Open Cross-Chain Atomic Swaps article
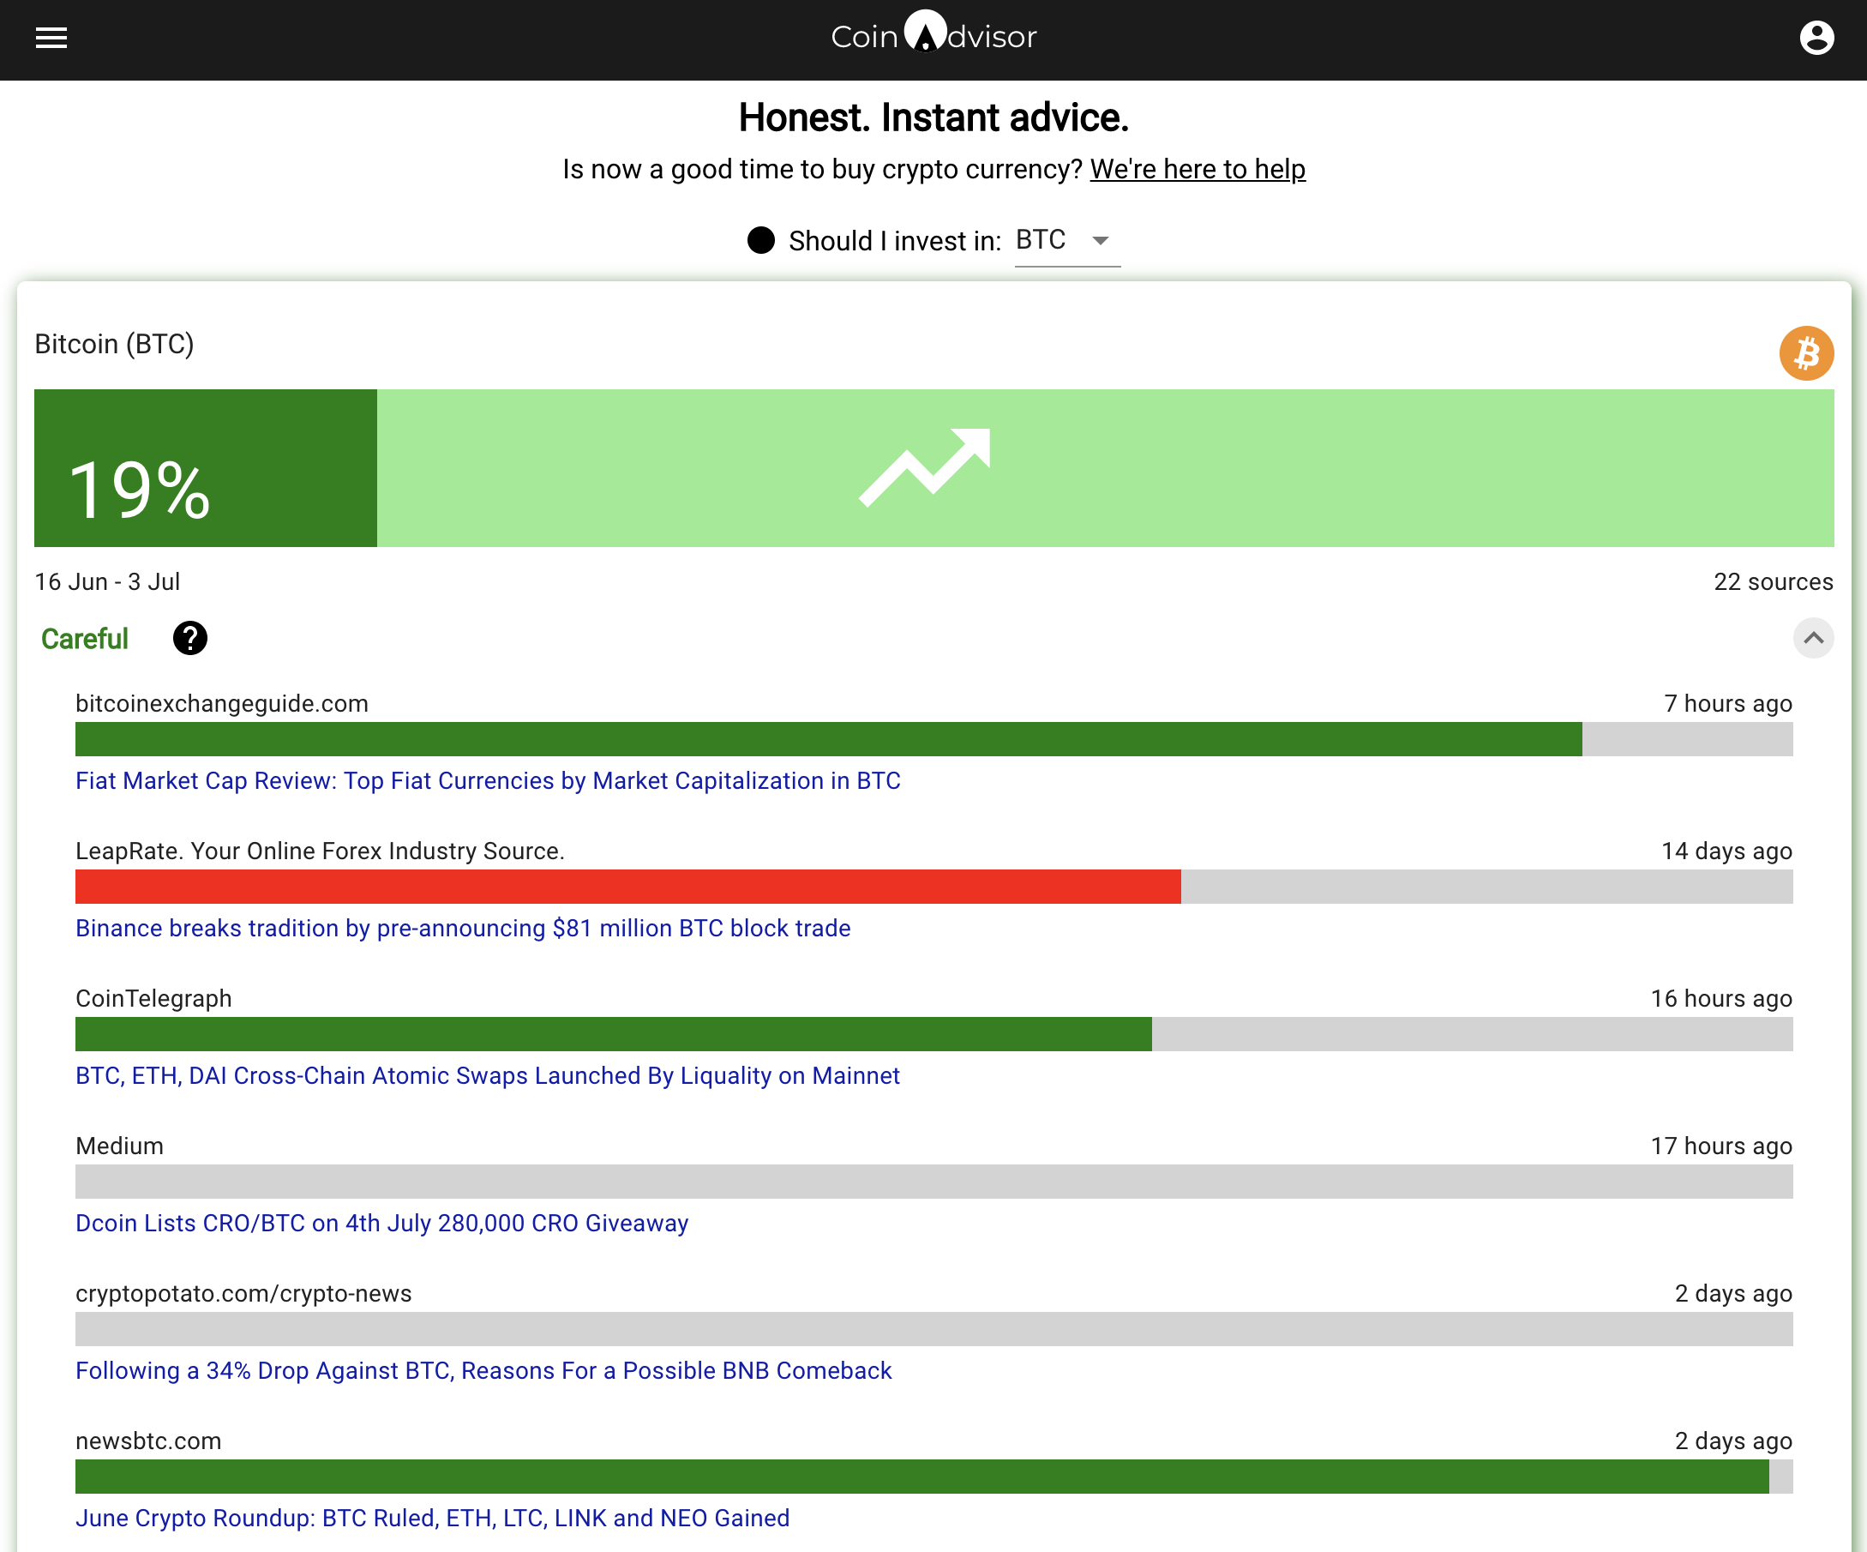This screenshot has height=1552, width=1867. point(487,1075)
